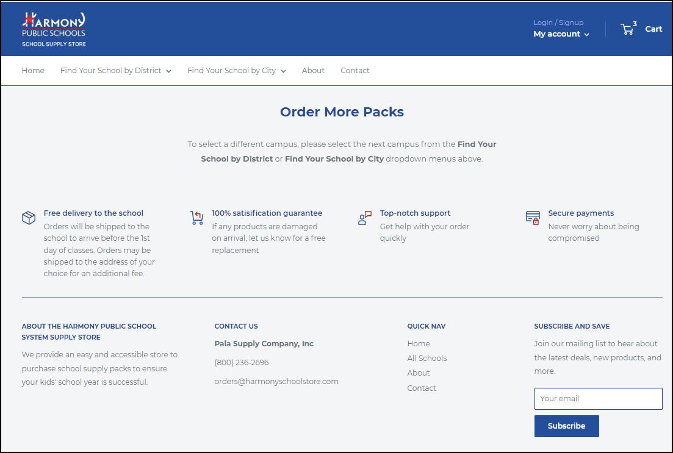This screenshot has height=453, width=673.
Task: Open the Cart text link
Action: pos(653,29)
